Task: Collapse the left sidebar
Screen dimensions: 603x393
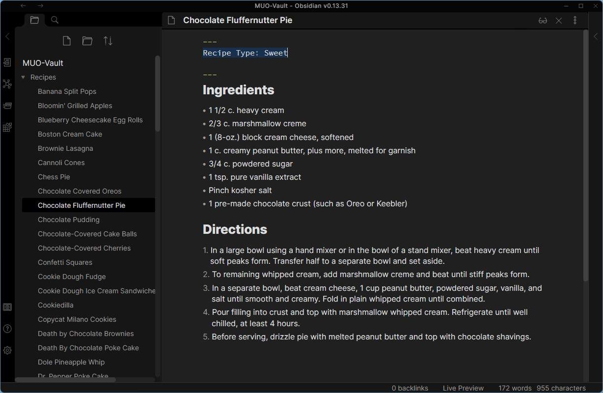Action: [x=7, y=36]
